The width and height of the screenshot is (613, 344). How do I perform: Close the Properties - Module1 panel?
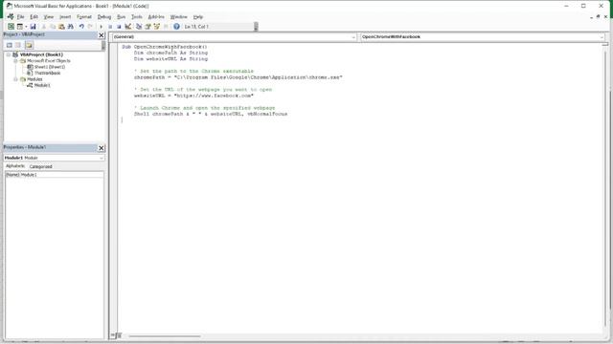coord(102,148)
